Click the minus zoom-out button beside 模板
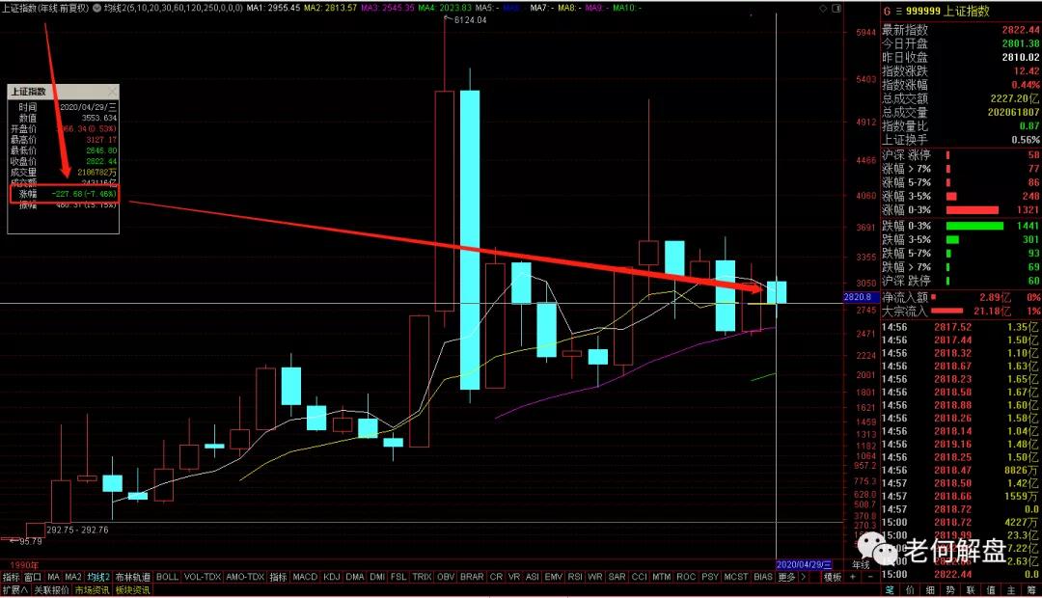The height and width of the screenshot is (598, 1042). click(870, 577)
